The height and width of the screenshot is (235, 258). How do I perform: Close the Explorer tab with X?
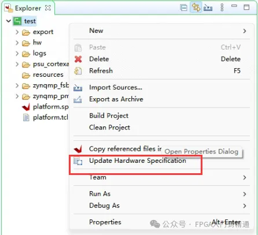[x=47, y=8]
